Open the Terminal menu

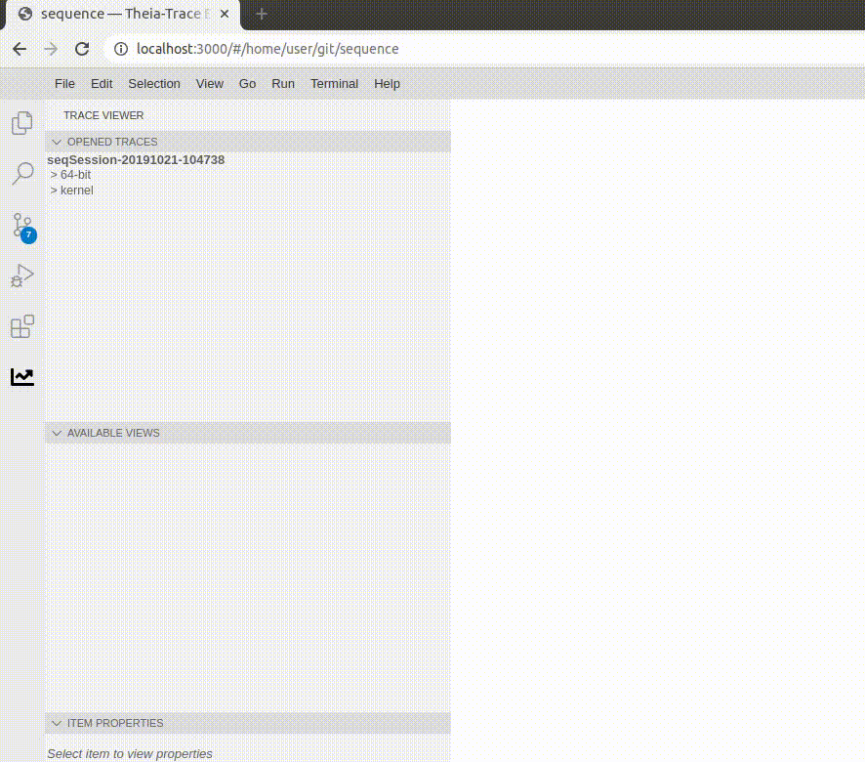click(334, 84)
